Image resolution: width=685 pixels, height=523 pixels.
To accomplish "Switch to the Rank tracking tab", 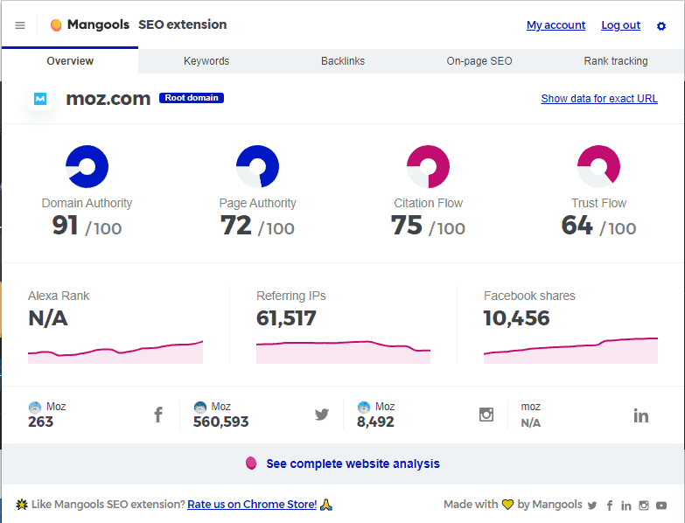I will click(616, 61).
